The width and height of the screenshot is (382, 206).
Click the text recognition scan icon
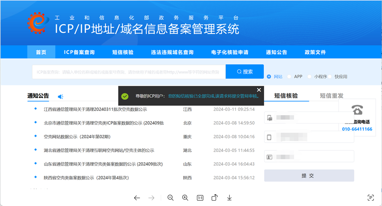371,198
